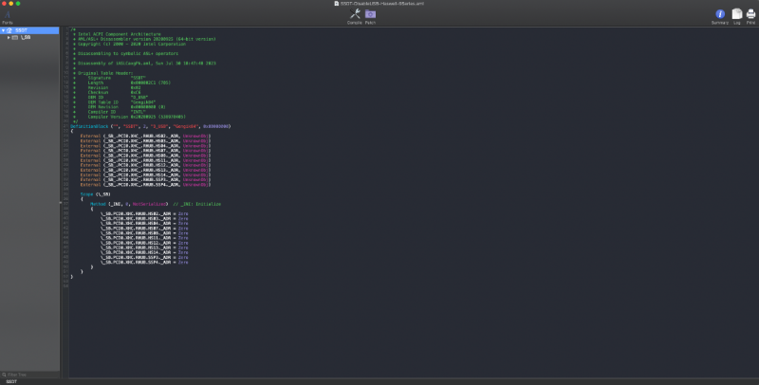Show the Summary info panel
The width and height of the screenshot is (759, 385).
[x=720, y=15]
